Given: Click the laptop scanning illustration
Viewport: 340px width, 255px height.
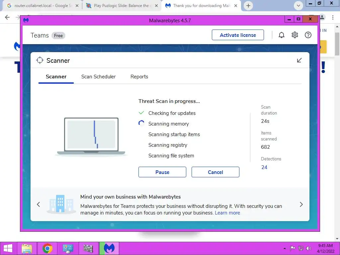Looking at the screenshot, I should click(x=91, y=136).
